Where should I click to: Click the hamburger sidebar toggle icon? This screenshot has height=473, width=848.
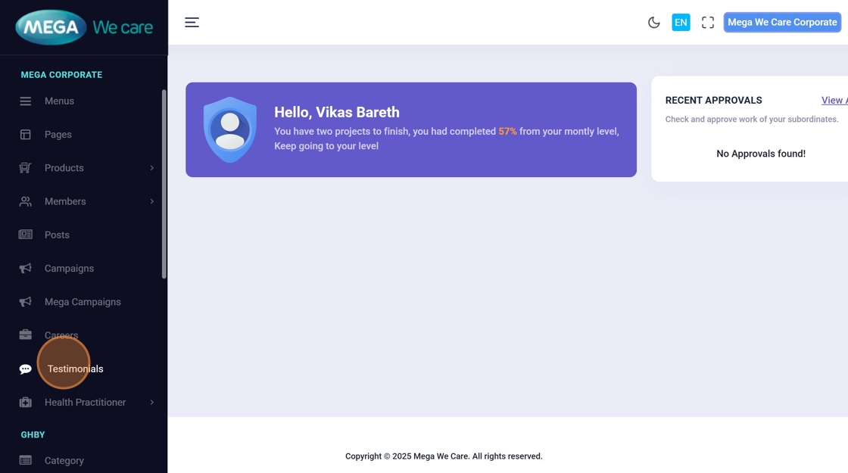click(192, 23)
